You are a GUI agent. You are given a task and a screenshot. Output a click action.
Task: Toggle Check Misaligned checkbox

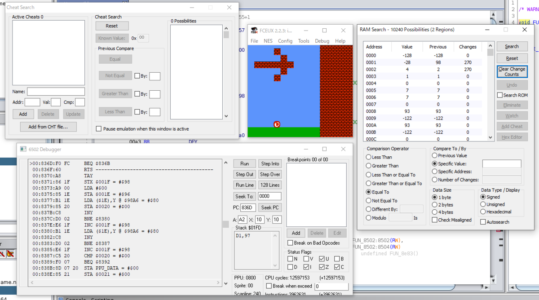[x=434, y=220]
